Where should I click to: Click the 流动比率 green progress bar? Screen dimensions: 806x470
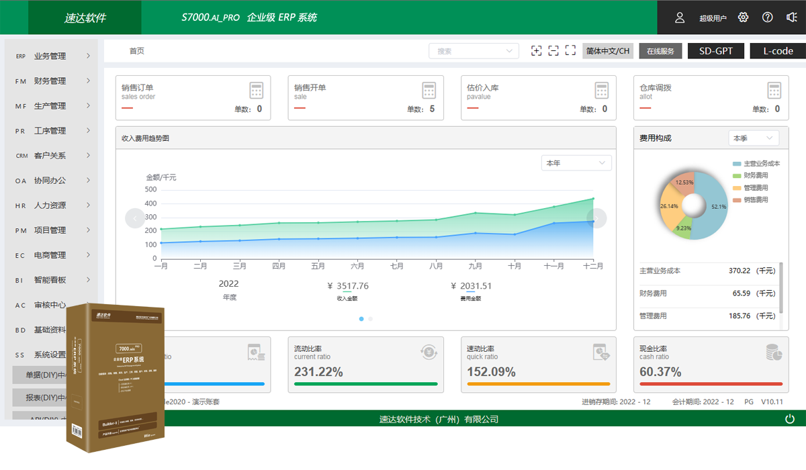tap(366, 384)
